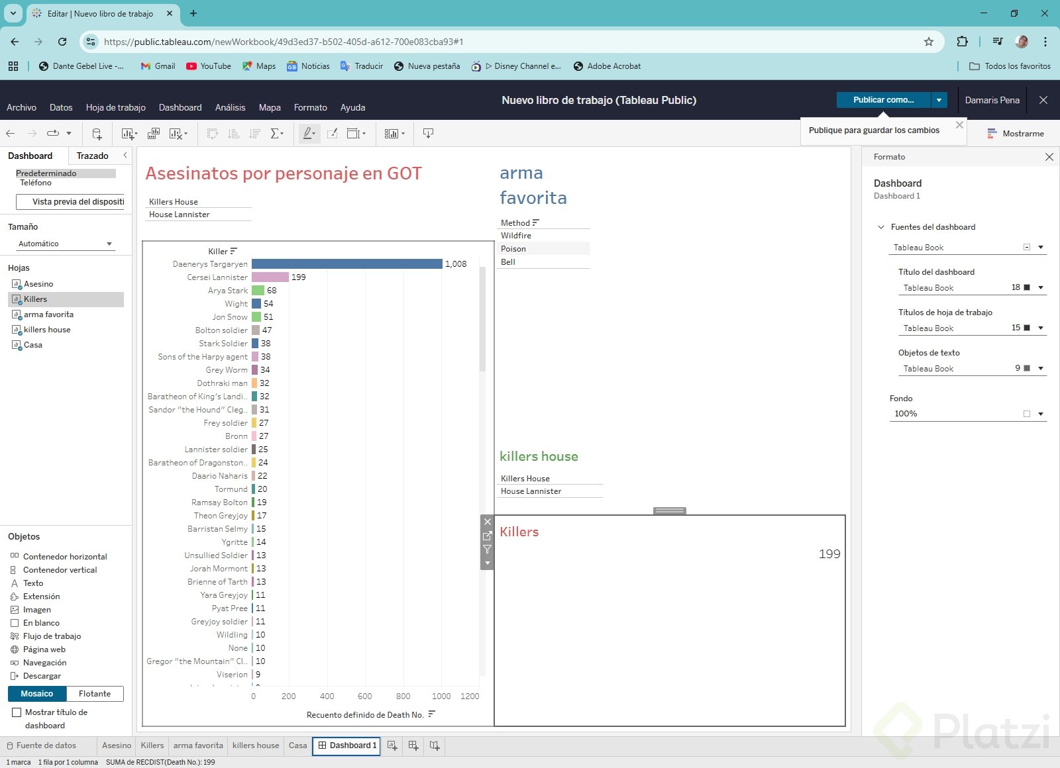This screenshot has width=1060, height=768.
Task: Open the Datos menu
Action: click(x=61, y=107)
